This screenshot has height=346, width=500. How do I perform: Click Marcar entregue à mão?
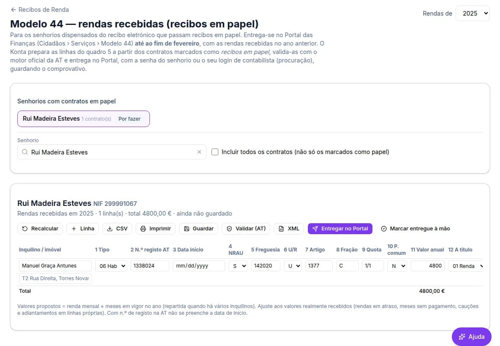click(x=416, y=229)
